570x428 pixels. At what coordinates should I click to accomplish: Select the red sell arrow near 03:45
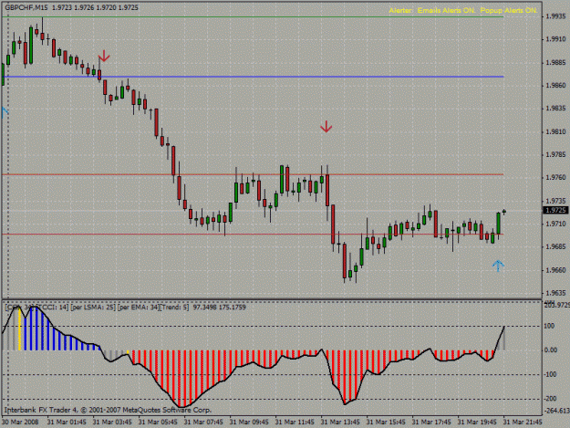[x=104, y=56]
